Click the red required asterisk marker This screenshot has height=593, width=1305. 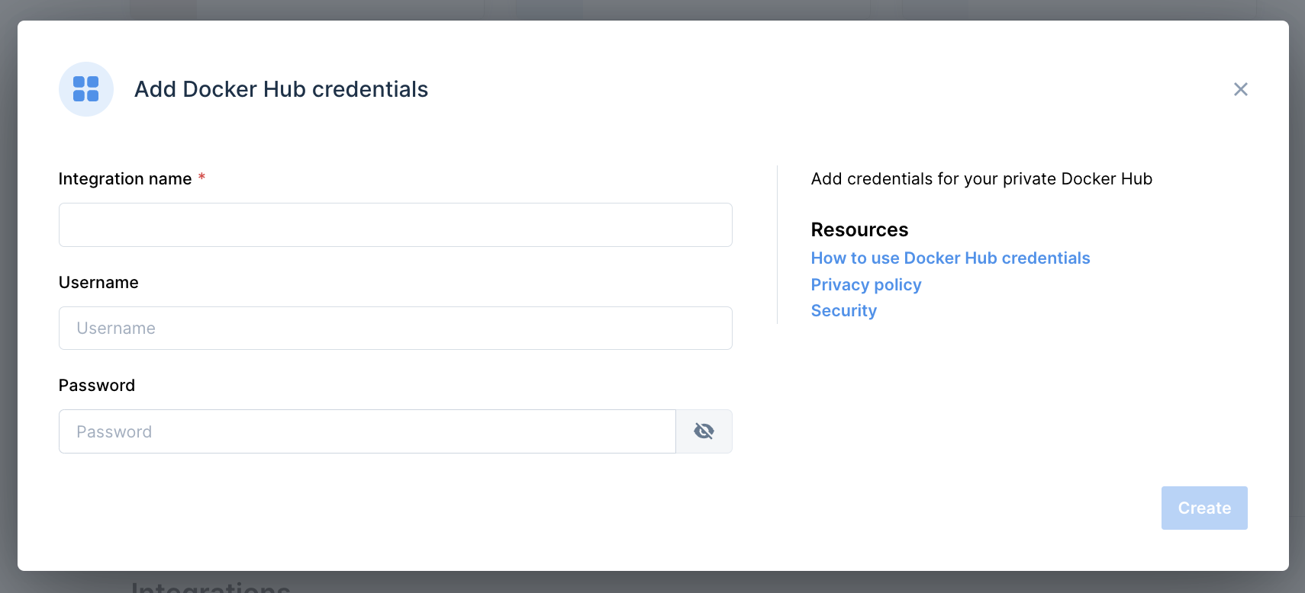pyautogui.click(x=202, y=177)
